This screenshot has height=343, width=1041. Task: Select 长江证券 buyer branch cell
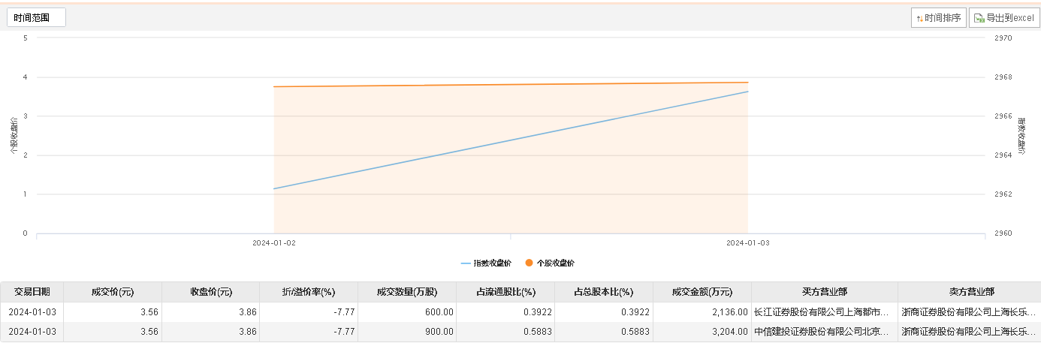[x=821, y=311]
